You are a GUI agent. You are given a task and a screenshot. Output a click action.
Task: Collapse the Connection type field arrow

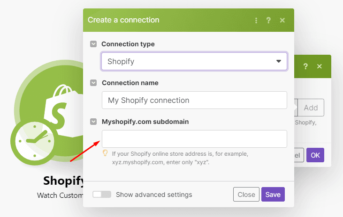point(93,44)
